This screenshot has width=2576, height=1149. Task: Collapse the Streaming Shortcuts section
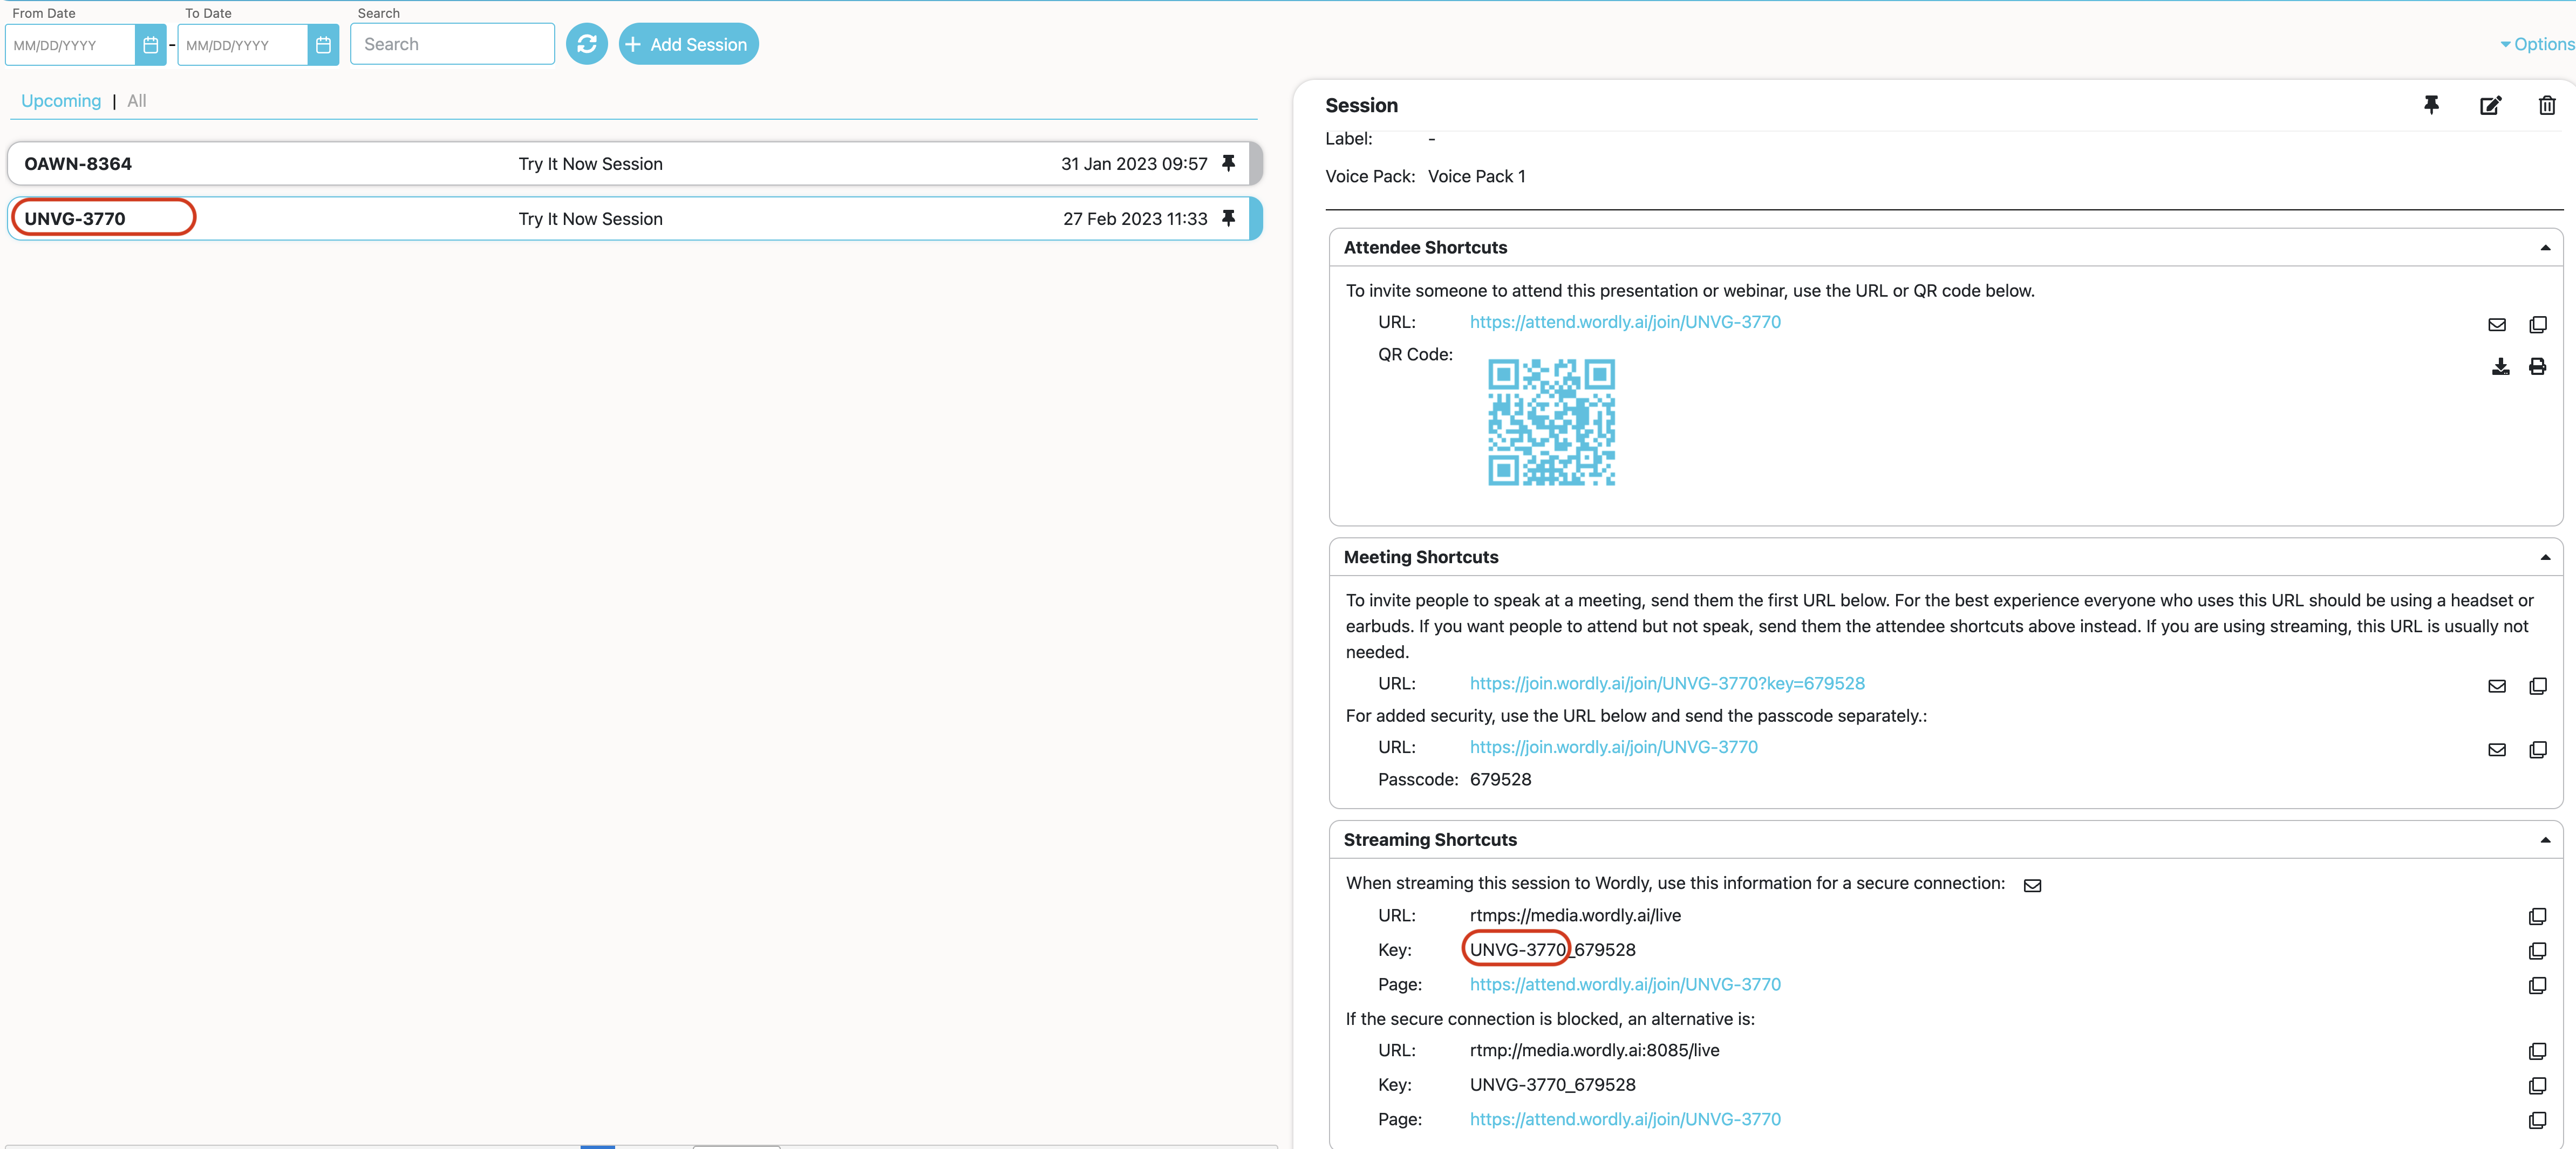[2545, 840]
